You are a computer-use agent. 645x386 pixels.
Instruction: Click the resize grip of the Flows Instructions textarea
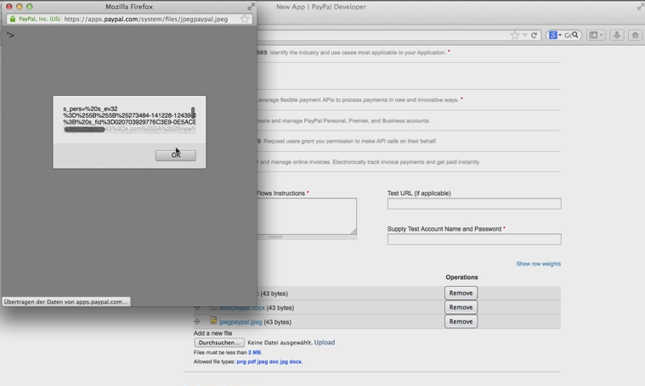pos(354,232)
